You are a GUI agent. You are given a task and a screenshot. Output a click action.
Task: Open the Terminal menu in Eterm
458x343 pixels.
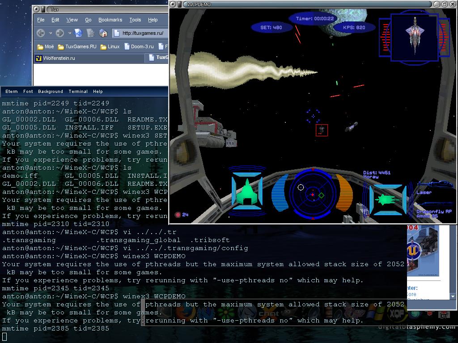[x=78, y=92]
